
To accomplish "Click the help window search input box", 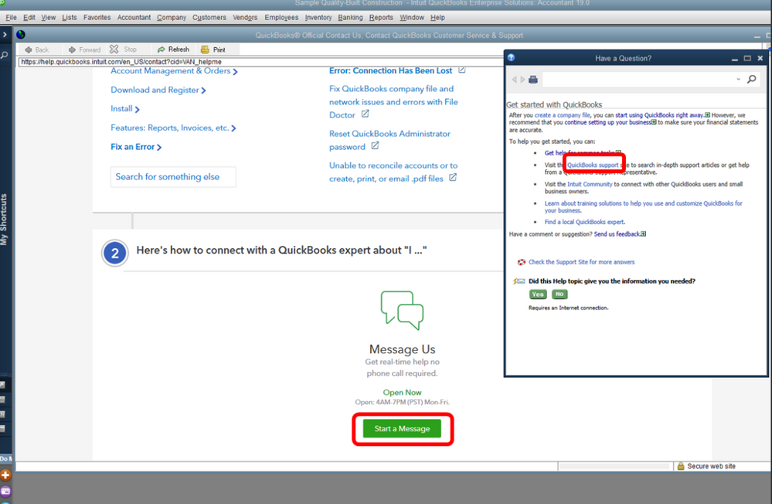I will (x=638, y=80).
